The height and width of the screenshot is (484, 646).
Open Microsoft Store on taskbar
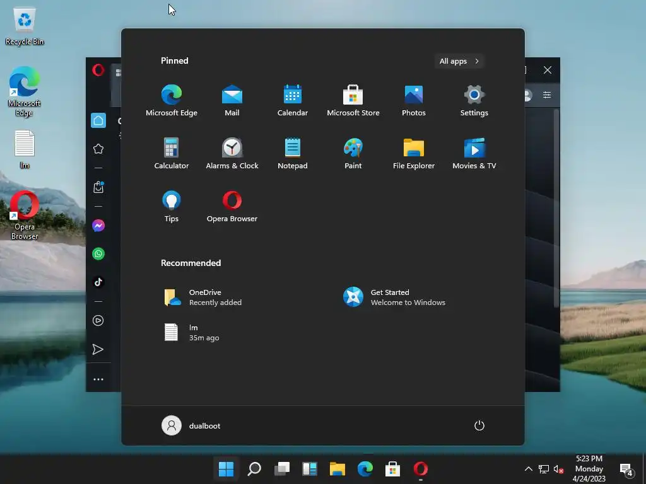click(x=392, y=469)
